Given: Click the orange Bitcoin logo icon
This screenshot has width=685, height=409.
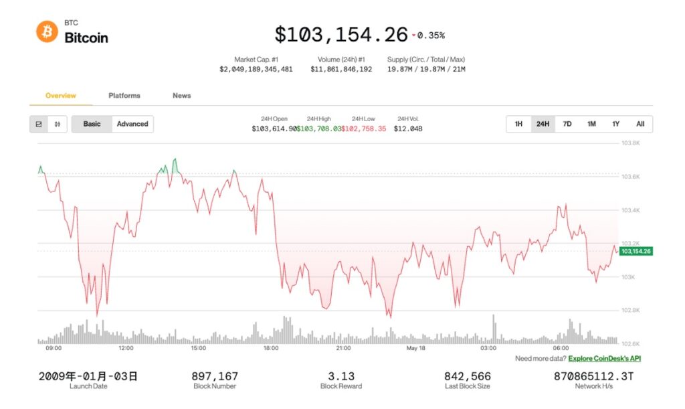Looking at the screenshot, I should [x=47, y=31].
